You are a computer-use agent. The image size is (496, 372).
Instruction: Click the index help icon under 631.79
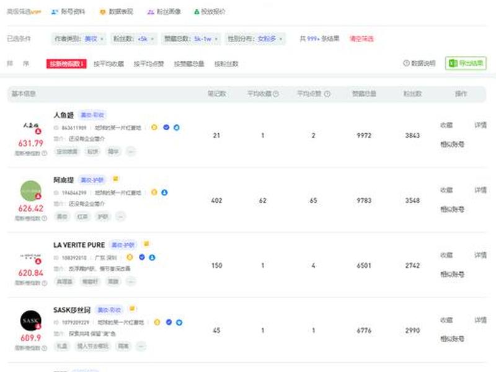click(x=44, y=153)
